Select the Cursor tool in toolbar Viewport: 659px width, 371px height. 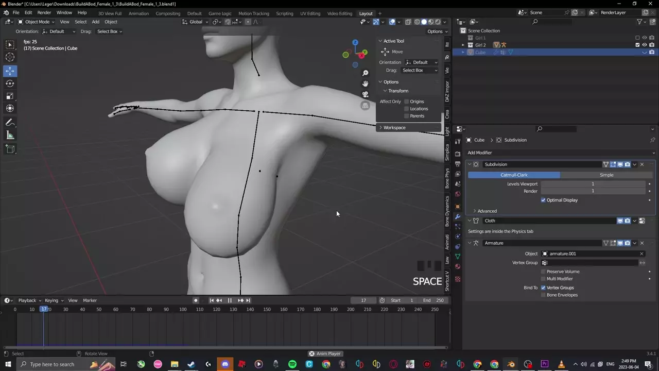[10, 58]
